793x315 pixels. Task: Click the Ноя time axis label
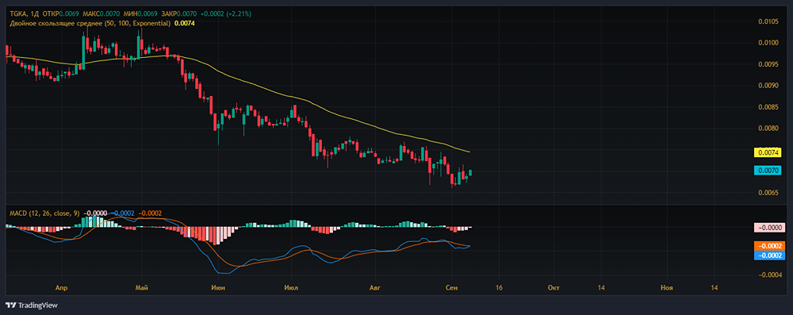[x=667, y=288]
